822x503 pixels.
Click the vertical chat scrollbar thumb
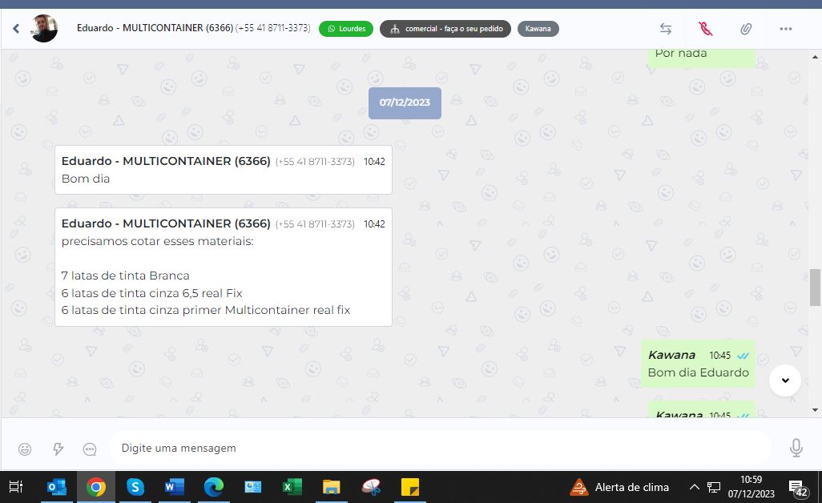coord(815,288)
